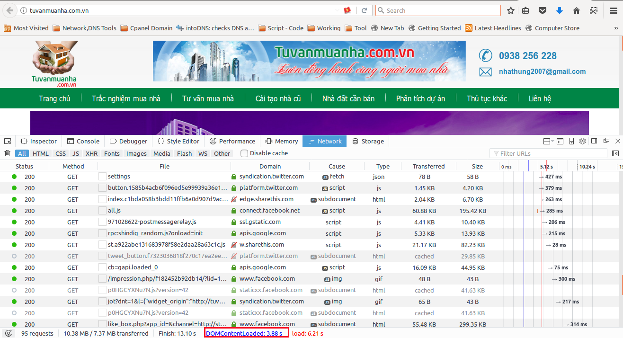Bookmark this page with the star icon
623x338 pixels.
pos(511,10)
